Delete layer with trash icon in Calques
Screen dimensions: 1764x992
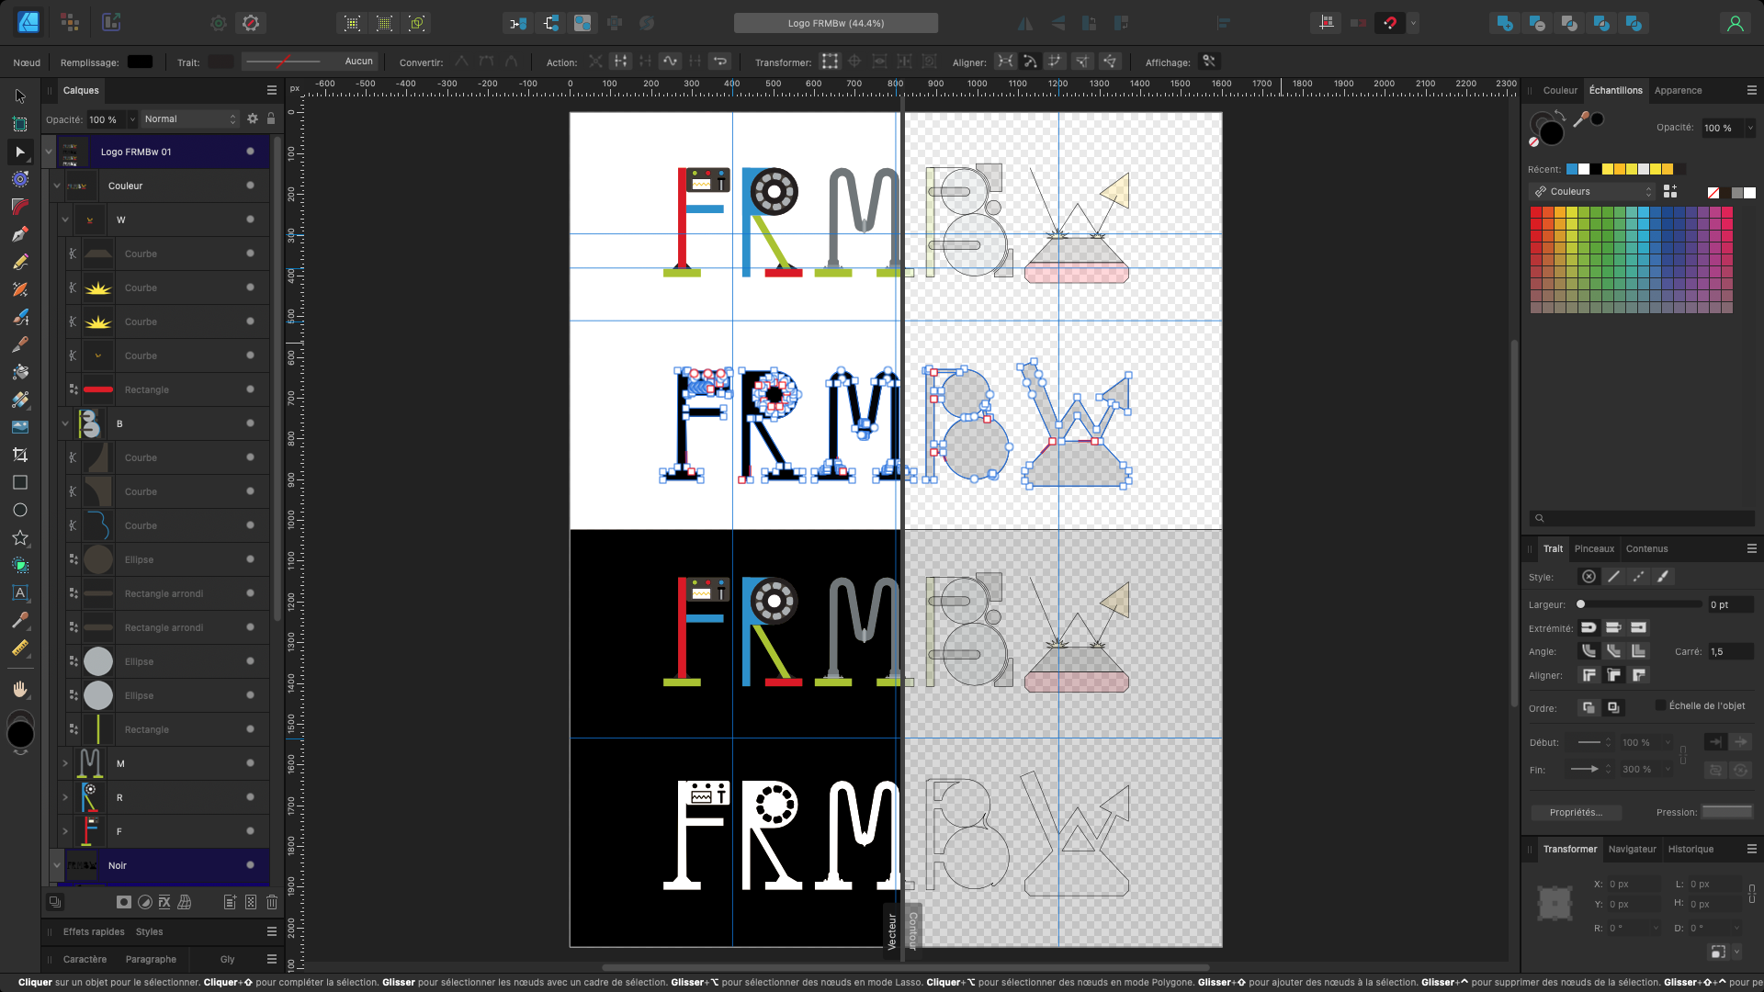coord(272,902)
